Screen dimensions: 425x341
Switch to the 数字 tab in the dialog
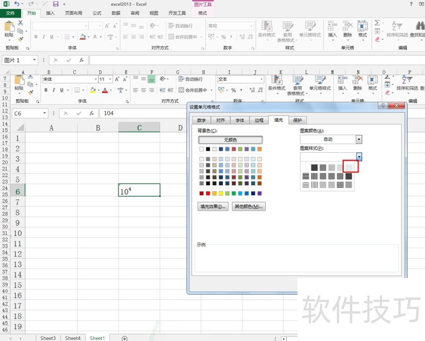[201, 120]
